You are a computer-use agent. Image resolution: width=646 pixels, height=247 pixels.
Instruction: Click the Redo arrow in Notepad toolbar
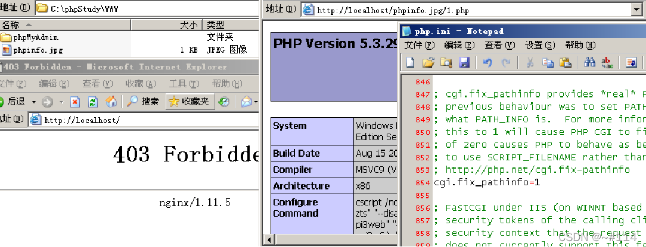(506, 62)
